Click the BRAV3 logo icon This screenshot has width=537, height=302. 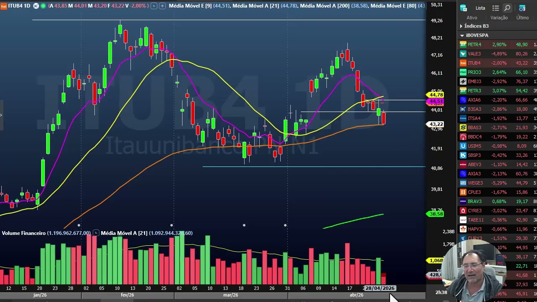pyautogui.click(x=463, y=201)
